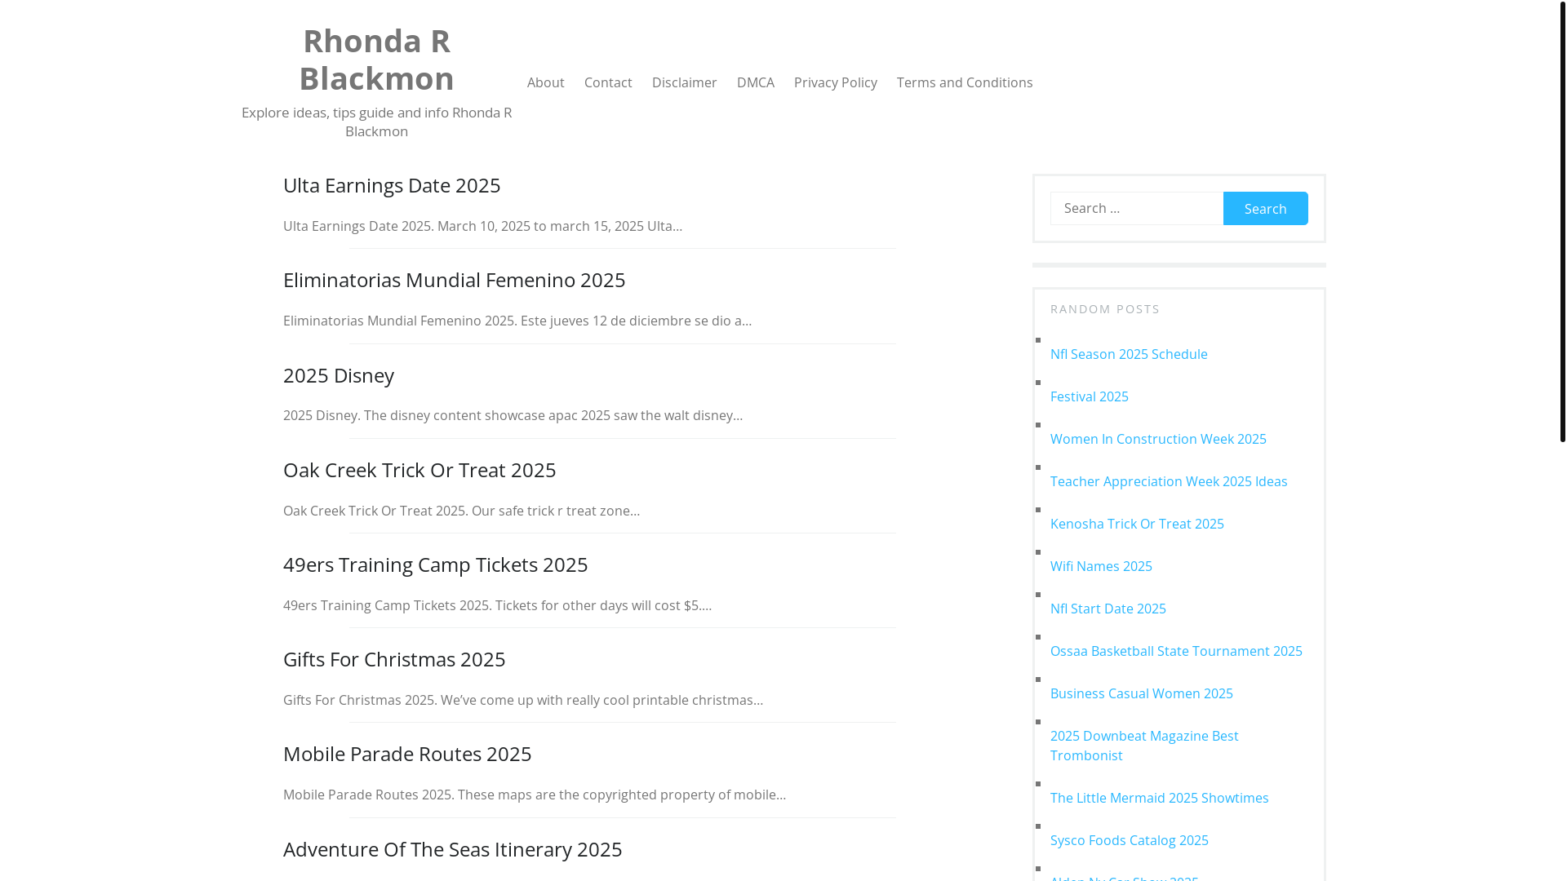The width and height of the screenshot is (1567, 881).
Task: Open Adventure Of The Seas Itinerary 2025
Action: coord(453,849)
